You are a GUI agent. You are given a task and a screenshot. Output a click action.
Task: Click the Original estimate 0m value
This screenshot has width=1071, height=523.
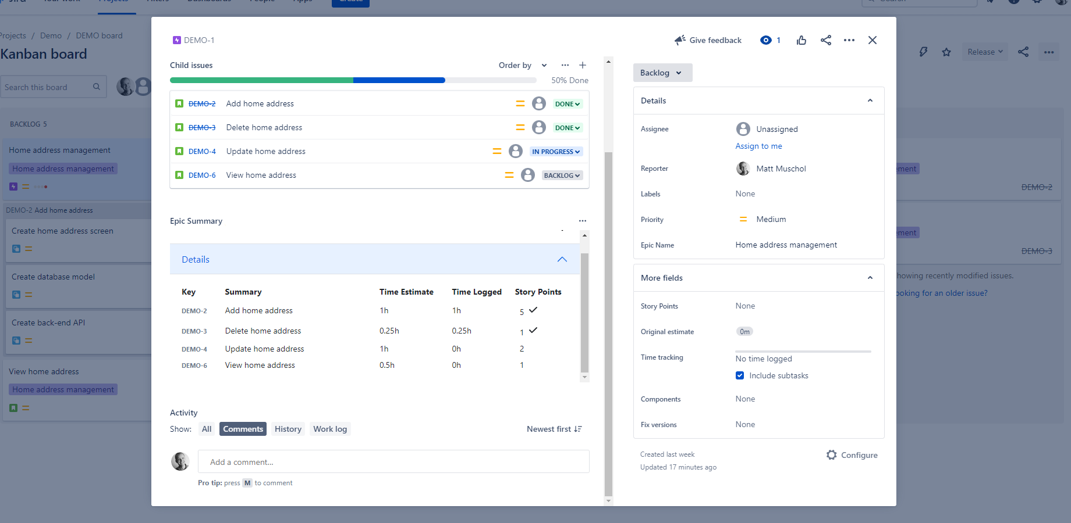744,331
